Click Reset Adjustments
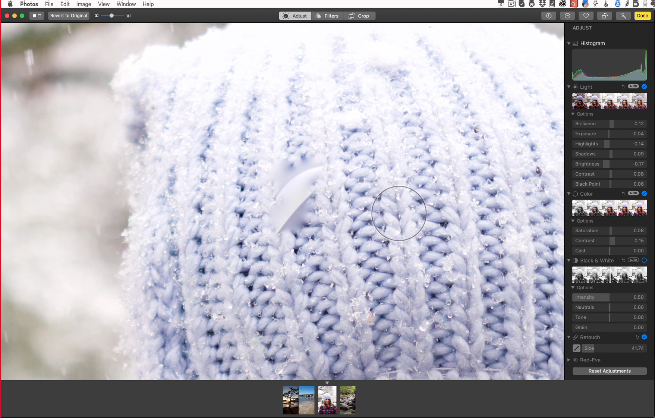 tap(610, 371)
